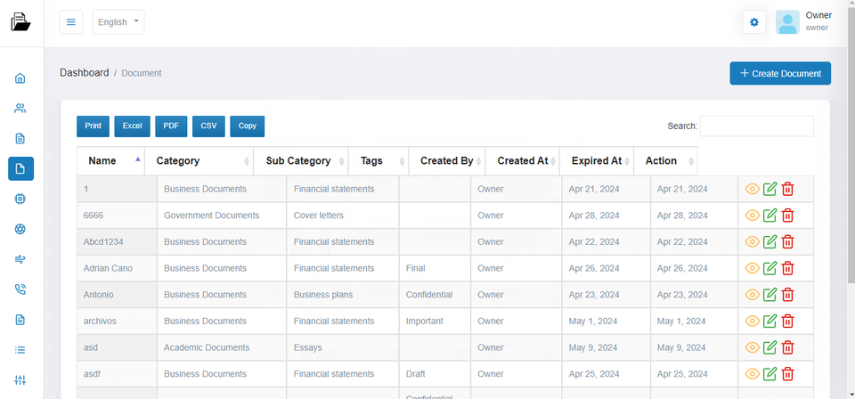Delete the Antonio document with trash icon
Screen dimensions: 855x399
[787, 295]
